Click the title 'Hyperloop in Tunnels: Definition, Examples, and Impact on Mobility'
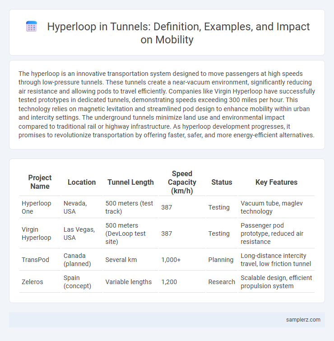This screenshot has height=341, width=334. point(178,33)
